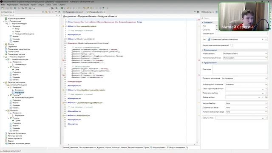Select the Регистры бухгалтерии node
The height and width of the screenshot is (153, 272).
17,133
